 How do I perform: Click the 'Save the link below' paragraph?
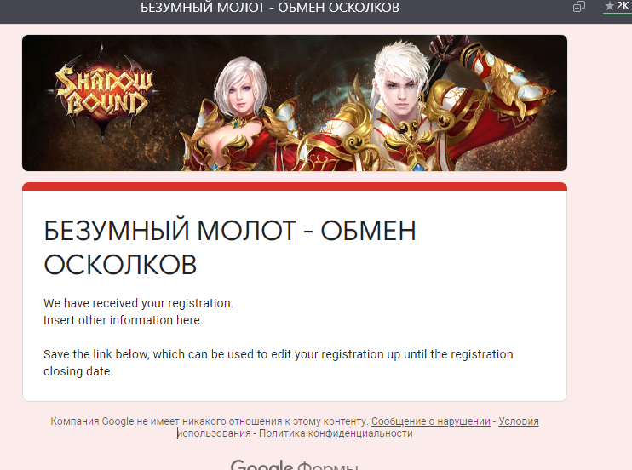coord(279,363)
